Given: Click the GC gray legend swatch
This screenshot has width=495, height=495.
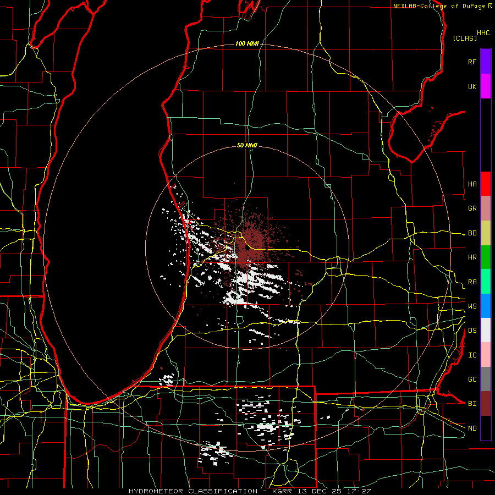Looking at the screenshot, I should coord(486,379).
